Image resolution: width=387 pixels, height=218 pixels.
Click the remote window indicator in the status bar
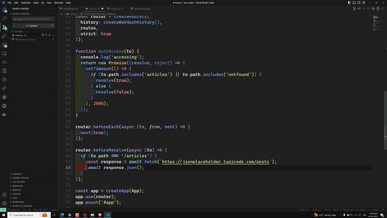(2, 210)
